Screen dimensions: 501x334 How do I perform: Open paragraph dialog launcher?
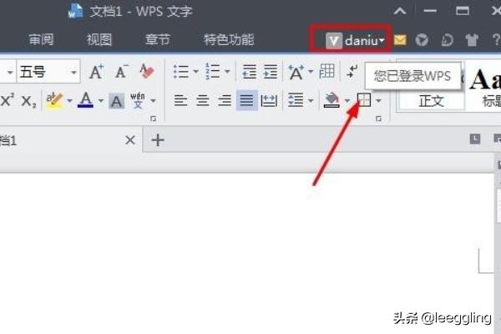click(x=378, y=119)
